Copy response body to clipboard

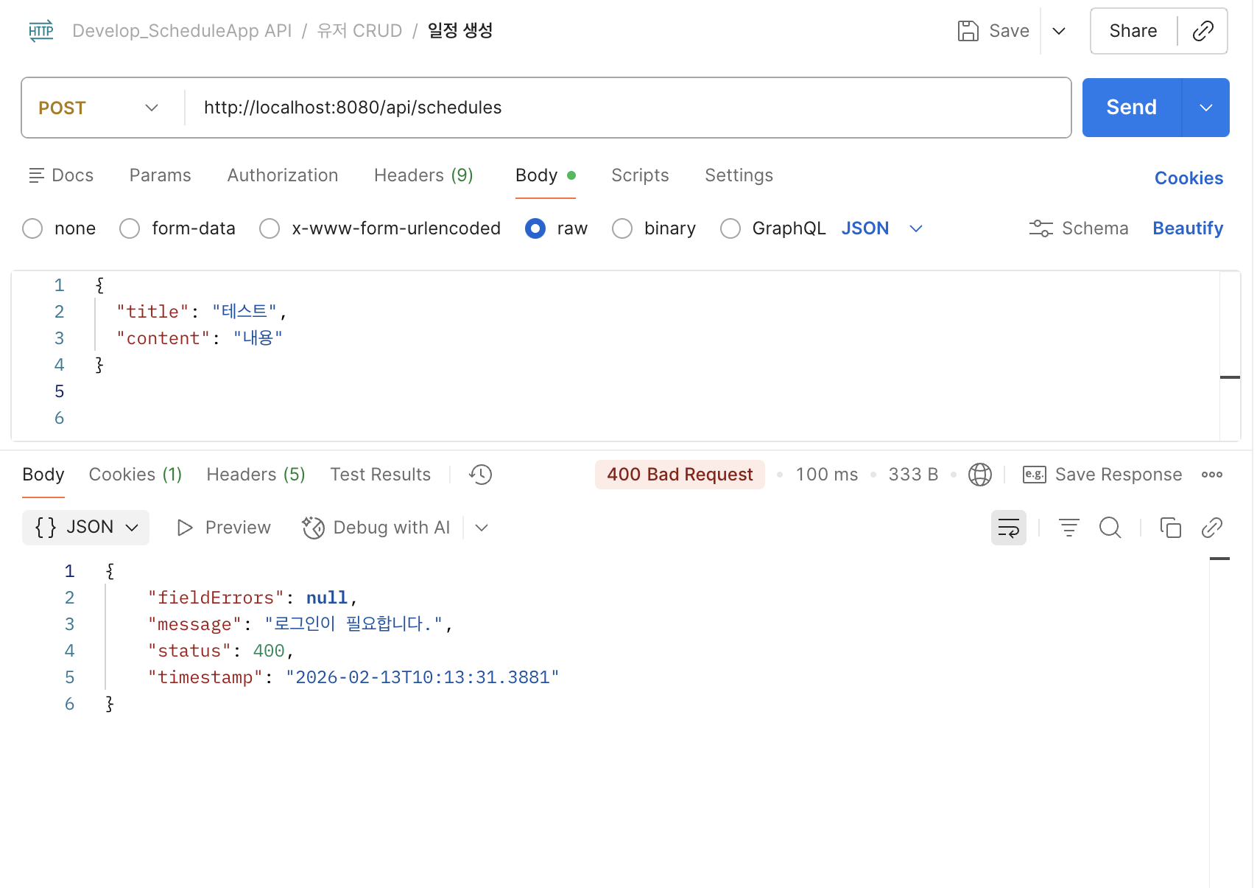coord(1170,528)
